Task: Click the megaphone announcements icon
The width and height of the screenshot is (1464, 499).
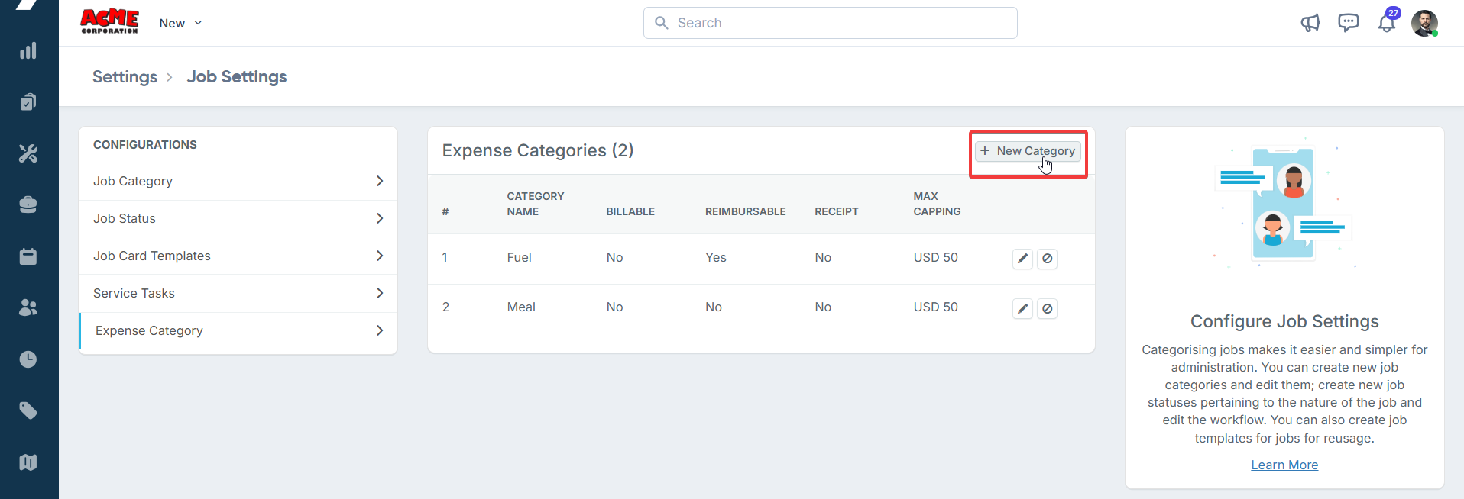Action: pyautogui.click(x=1310, y=23)
